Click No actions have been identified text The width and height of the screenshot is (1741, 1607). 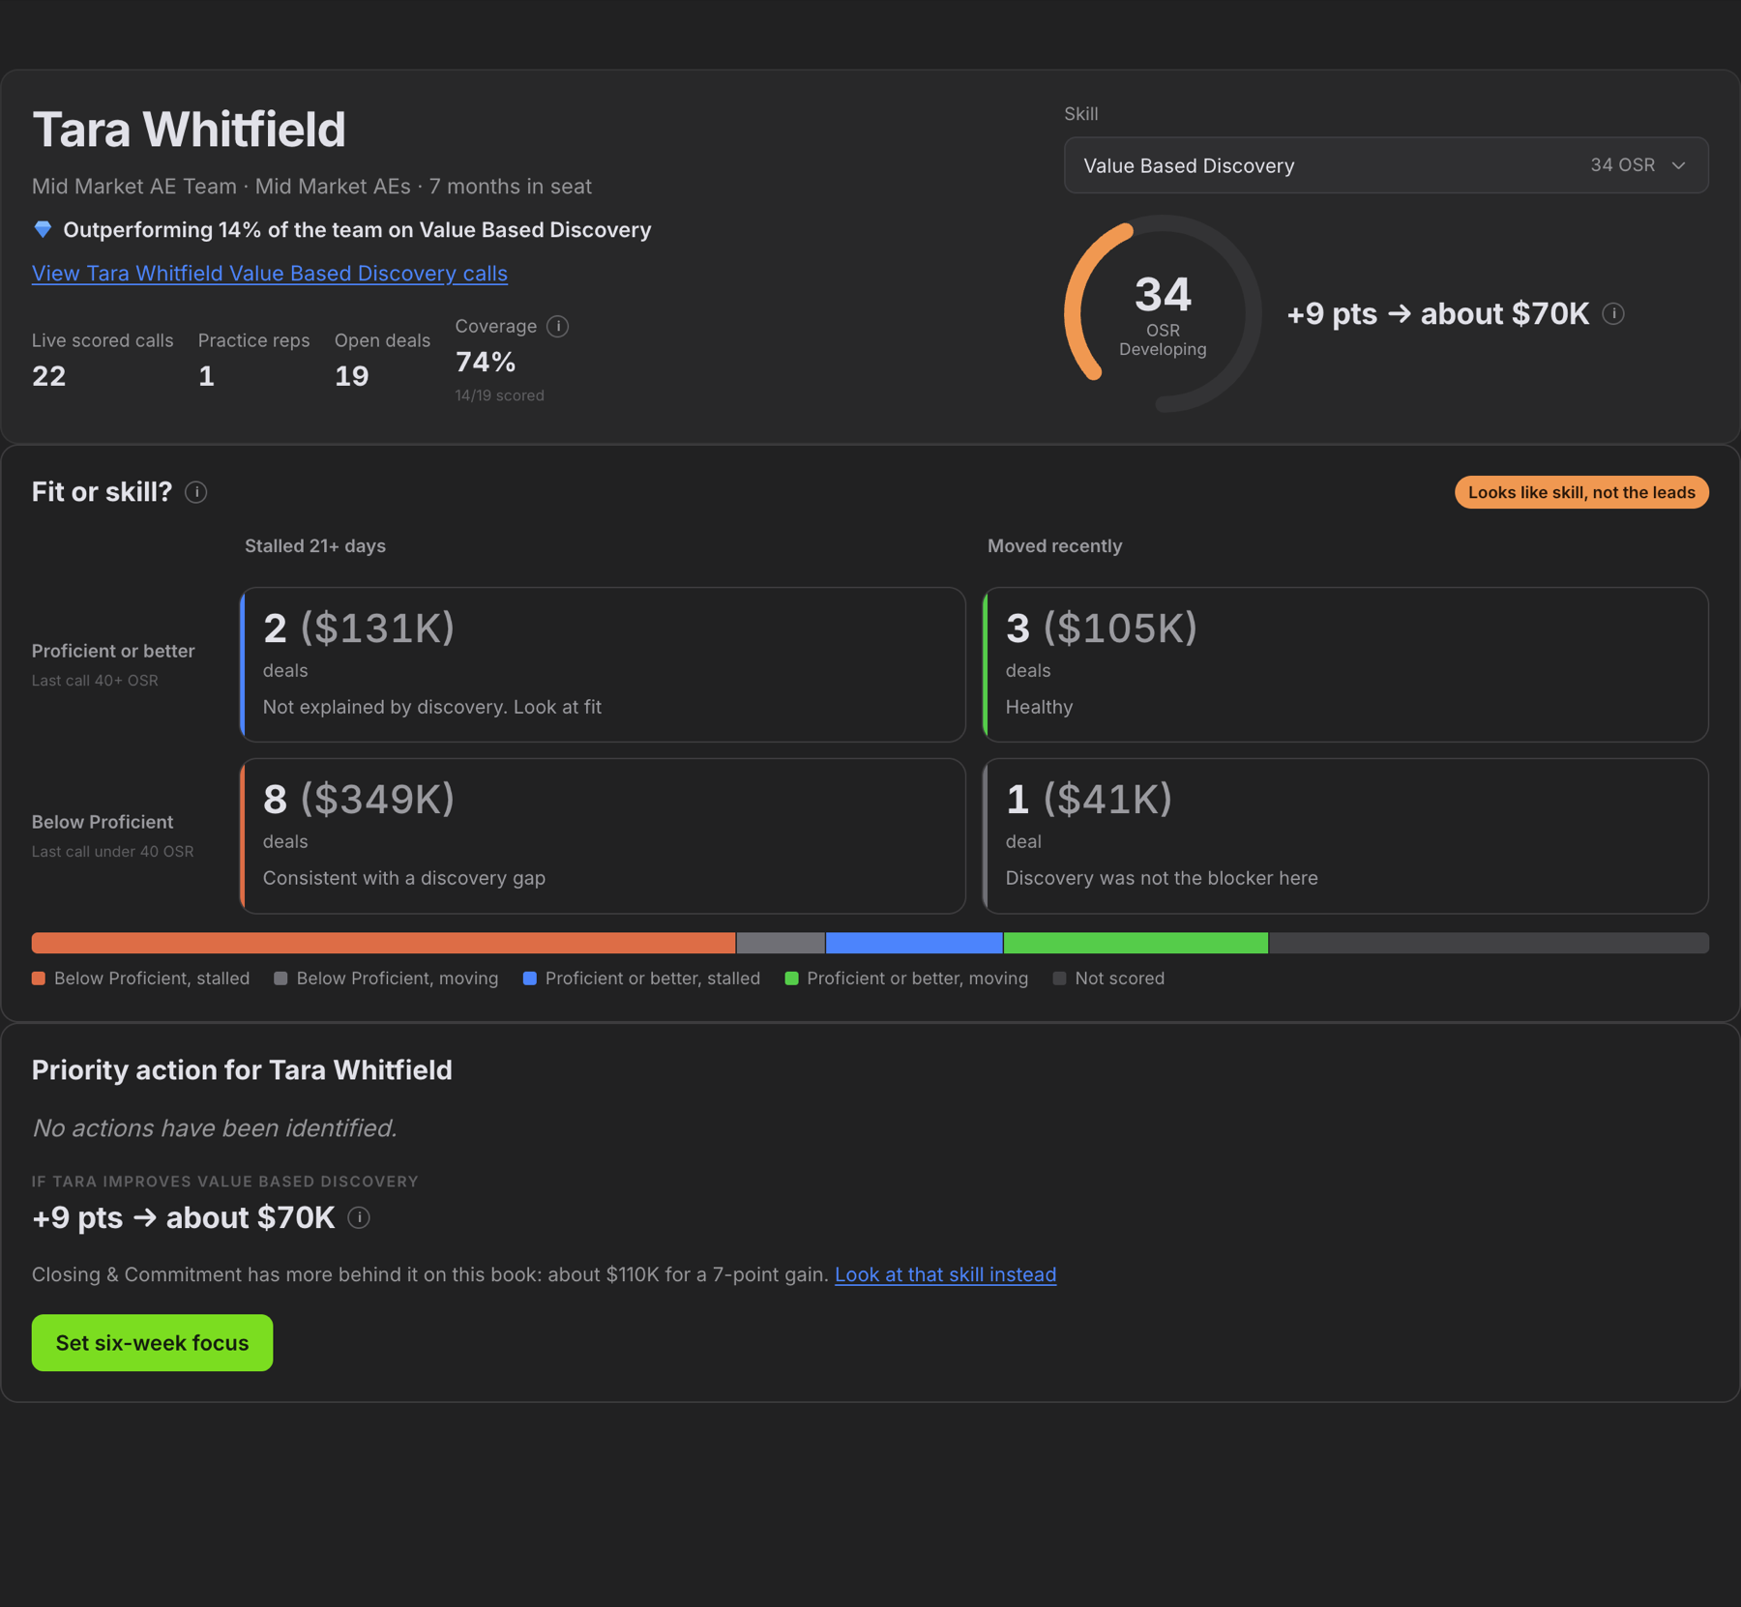(x=215, y=1128)
